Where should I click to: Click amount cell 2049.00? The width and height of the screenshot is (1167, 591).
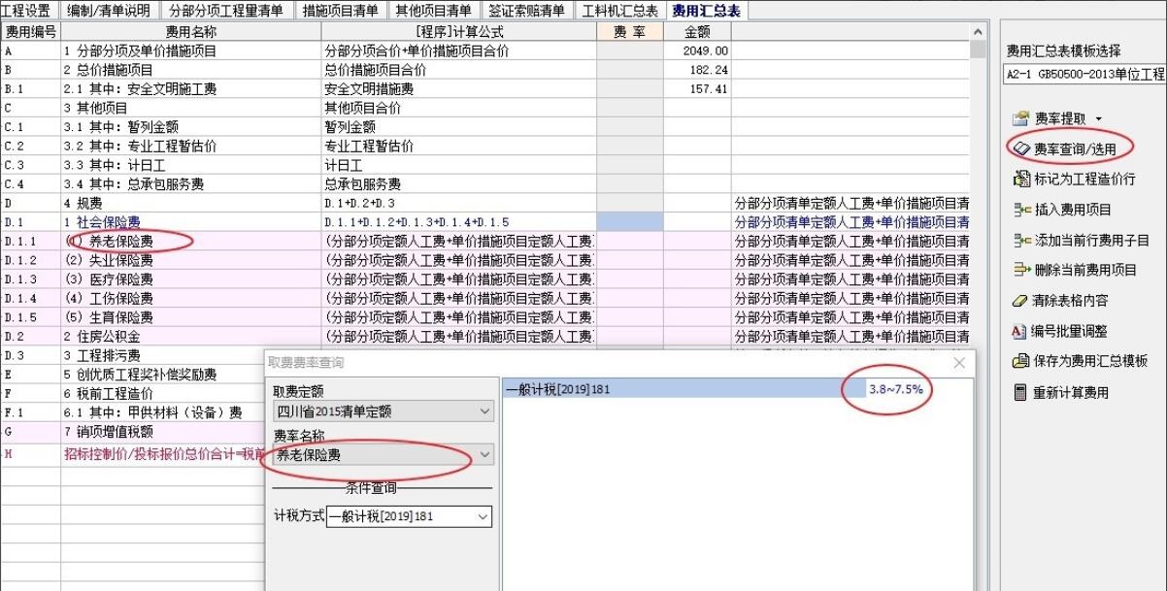click(x=697, y=50)
